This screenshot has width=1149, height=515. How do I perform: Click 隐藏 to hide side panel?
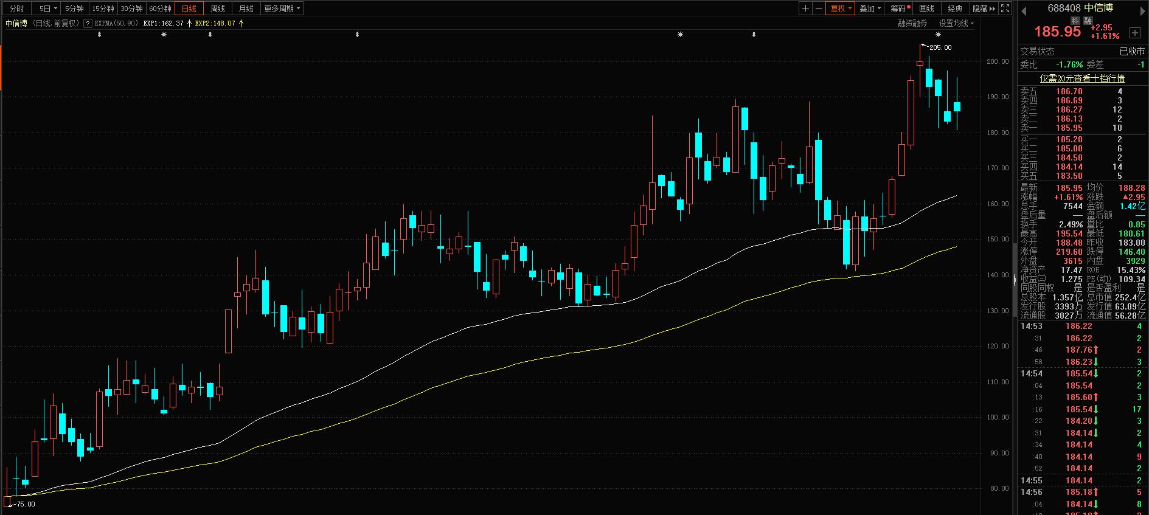(984, 9)
